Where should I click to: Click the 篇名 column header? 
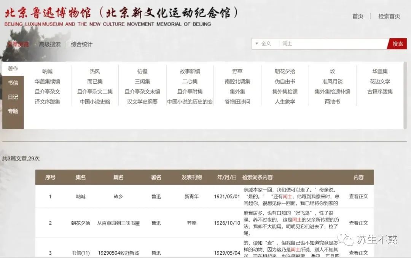[118, 177]
